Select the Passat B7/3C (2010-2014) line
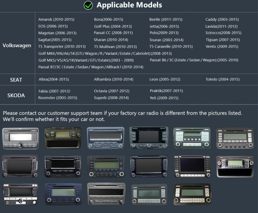This screenshot has height=213, width=258. tap(91, 67)
